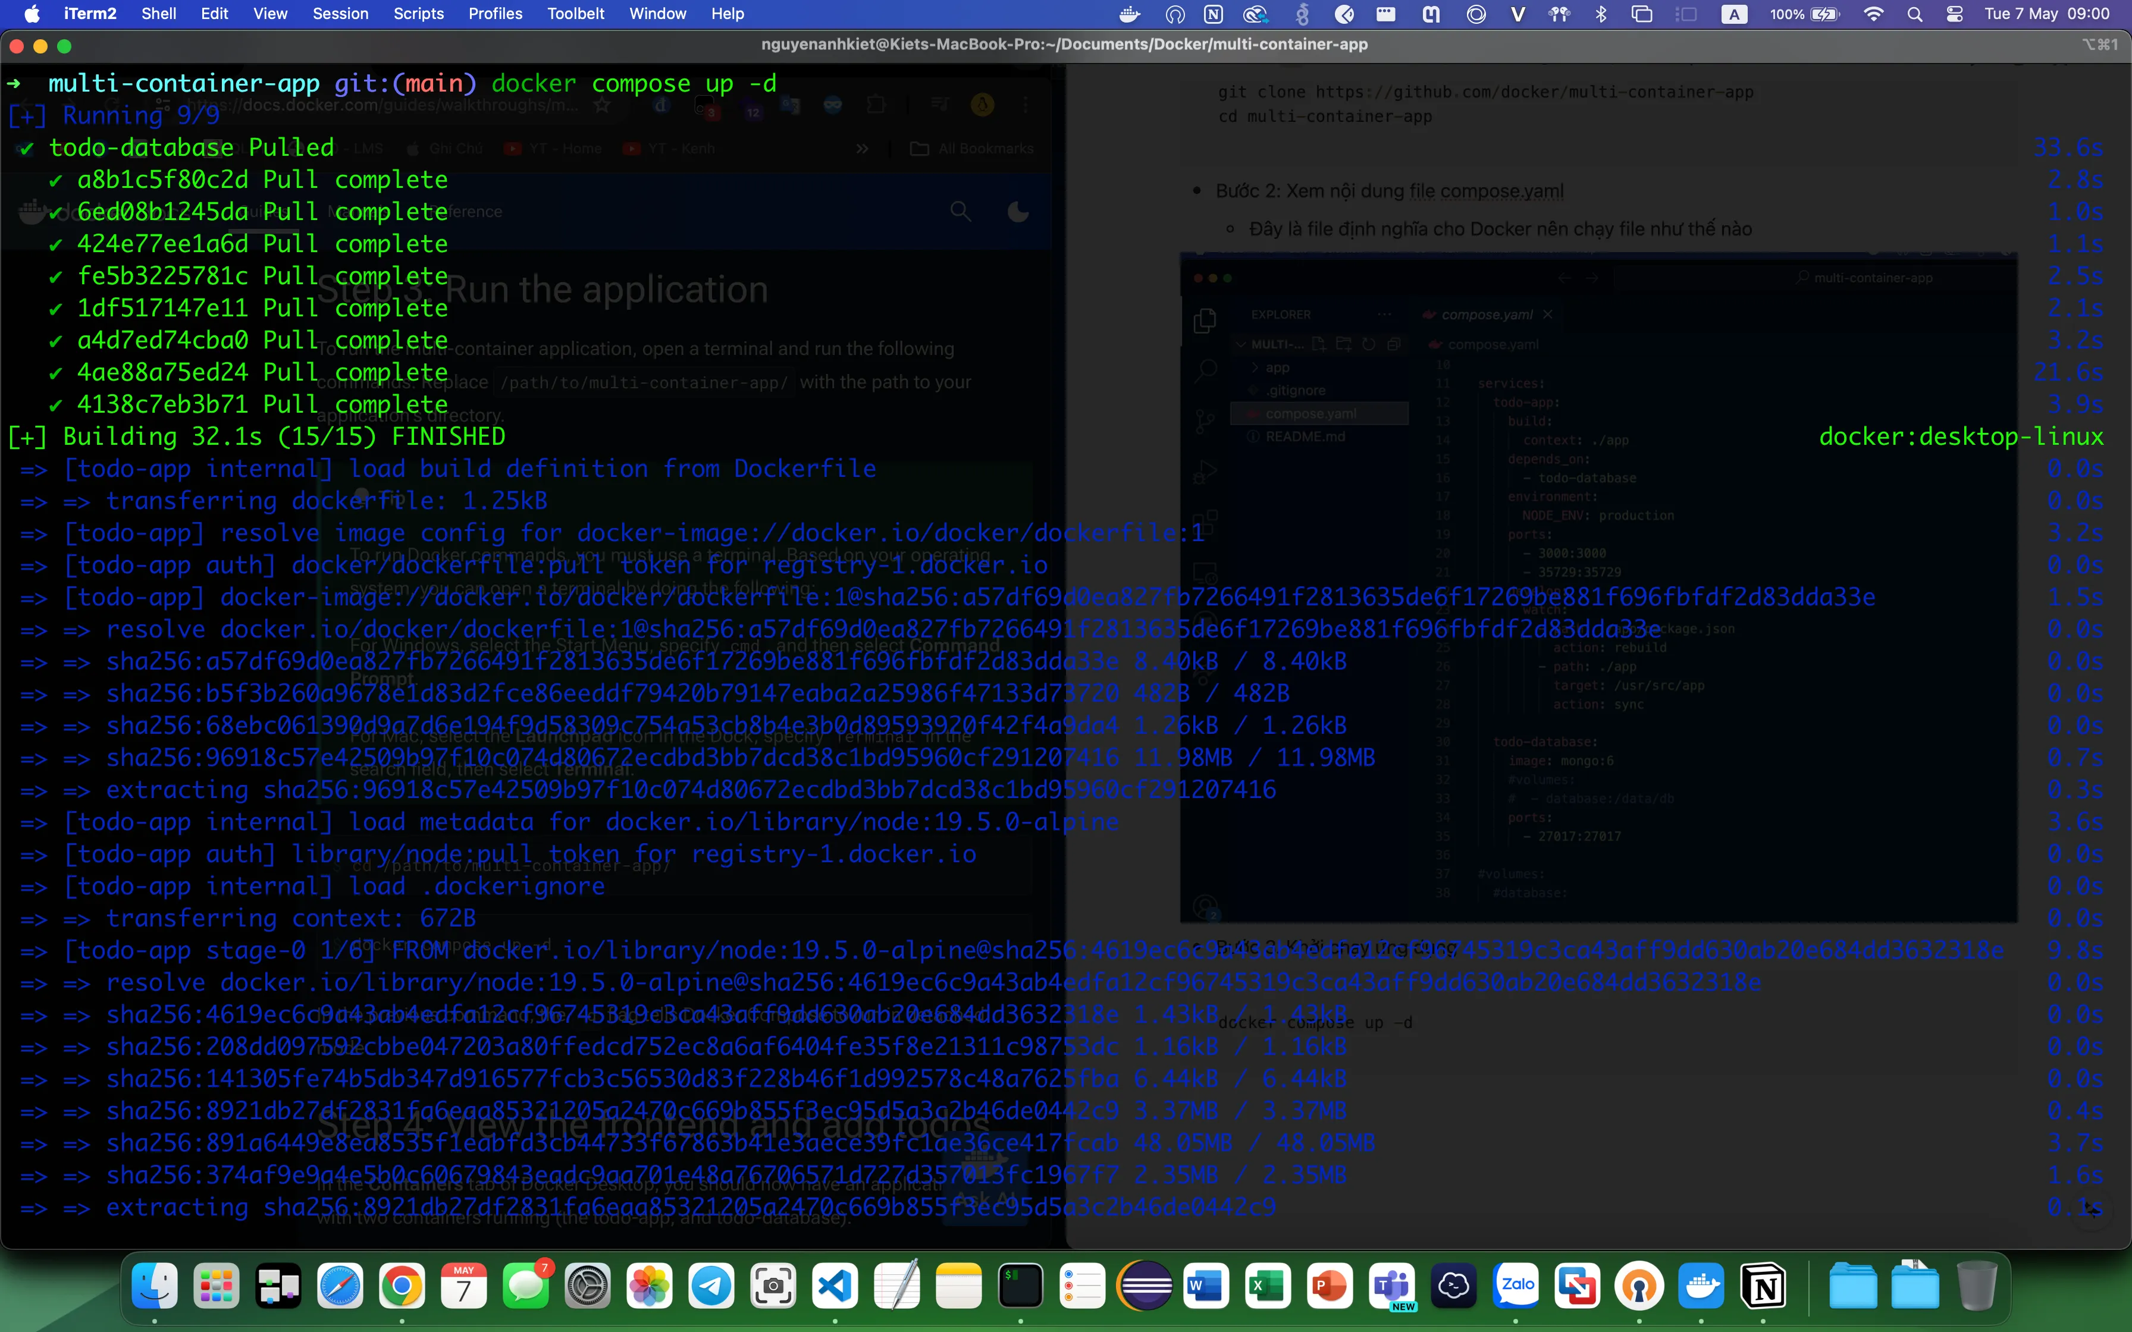This screenshot has height=1332, width=2132.
Task: Open the Profiles menu
Action: pyautogui.click(x=495, y=14)
